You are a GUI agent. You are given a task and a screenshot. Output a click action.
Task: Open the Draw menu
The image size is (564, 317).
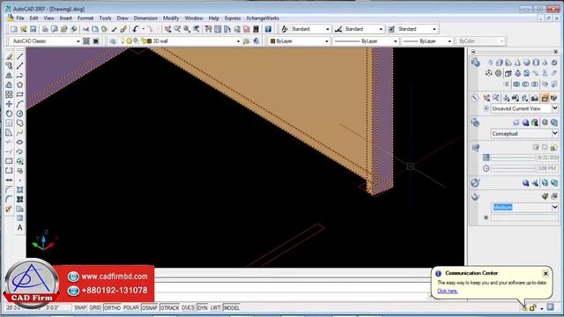coord(122,18)
